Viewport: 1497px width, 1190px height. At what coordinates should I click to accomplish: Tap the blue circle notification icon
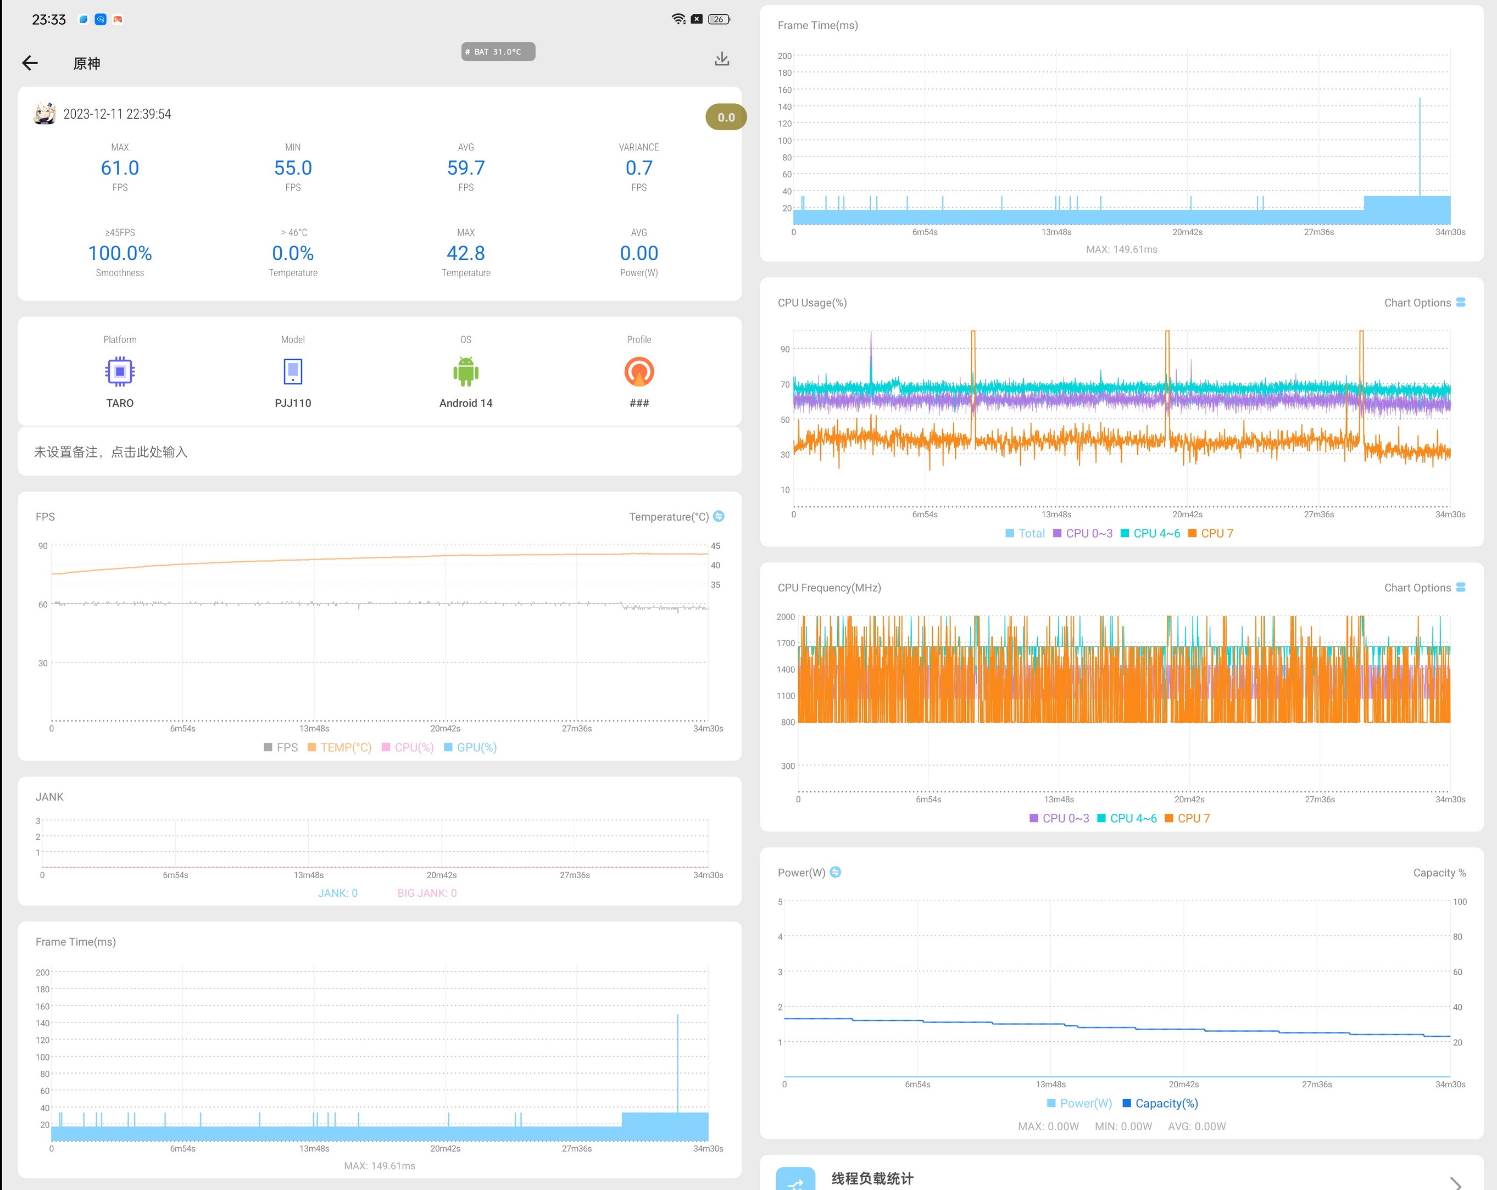(101, 19)
